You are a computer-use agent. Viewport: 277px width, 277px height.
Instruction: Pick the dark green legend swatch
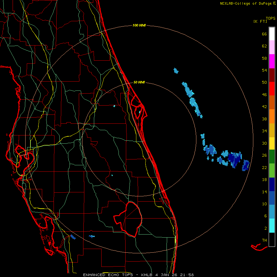point(272,157)
